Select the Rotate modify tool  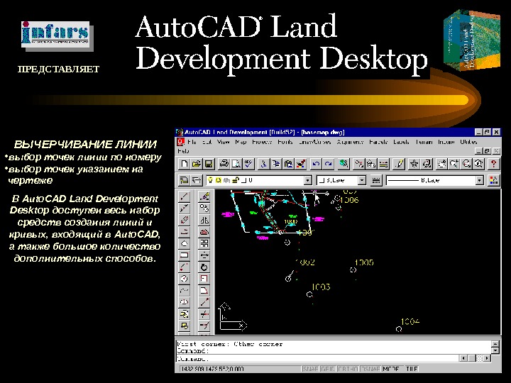pyautogui.click(x=204, y=267)
